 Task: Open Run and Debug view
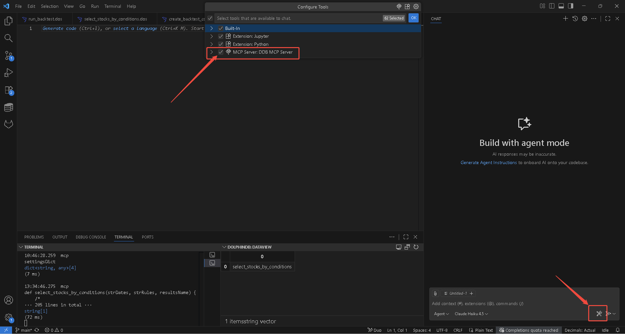click(8, 73)
